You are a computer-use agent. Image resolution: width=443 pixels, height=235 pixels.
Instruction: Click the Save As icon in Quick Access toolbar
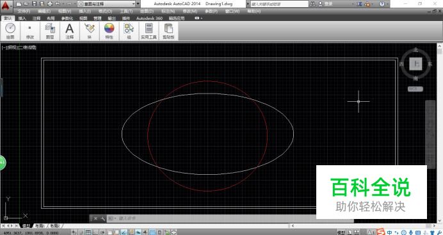coord(42,4)
